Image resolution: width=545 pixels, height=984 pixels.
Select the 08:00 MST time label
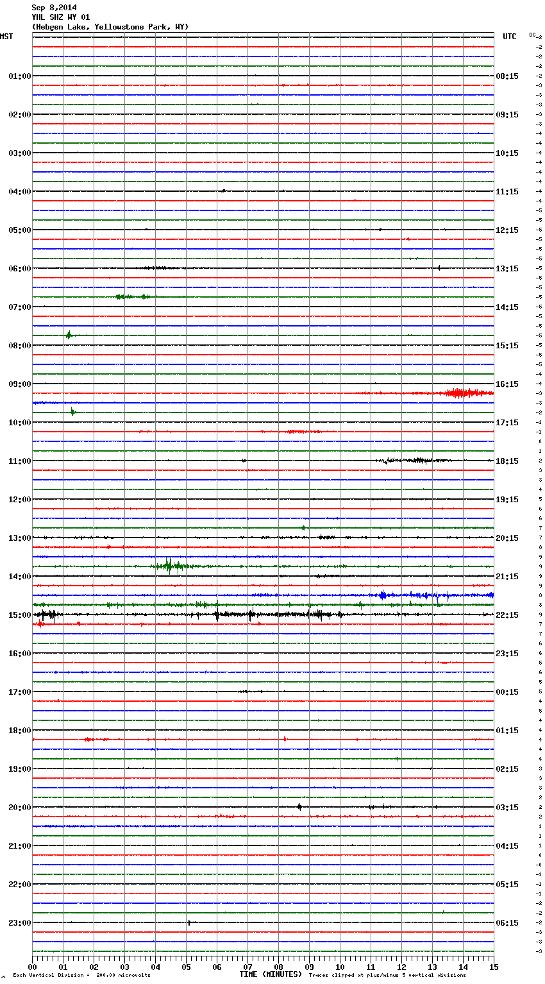19,346
